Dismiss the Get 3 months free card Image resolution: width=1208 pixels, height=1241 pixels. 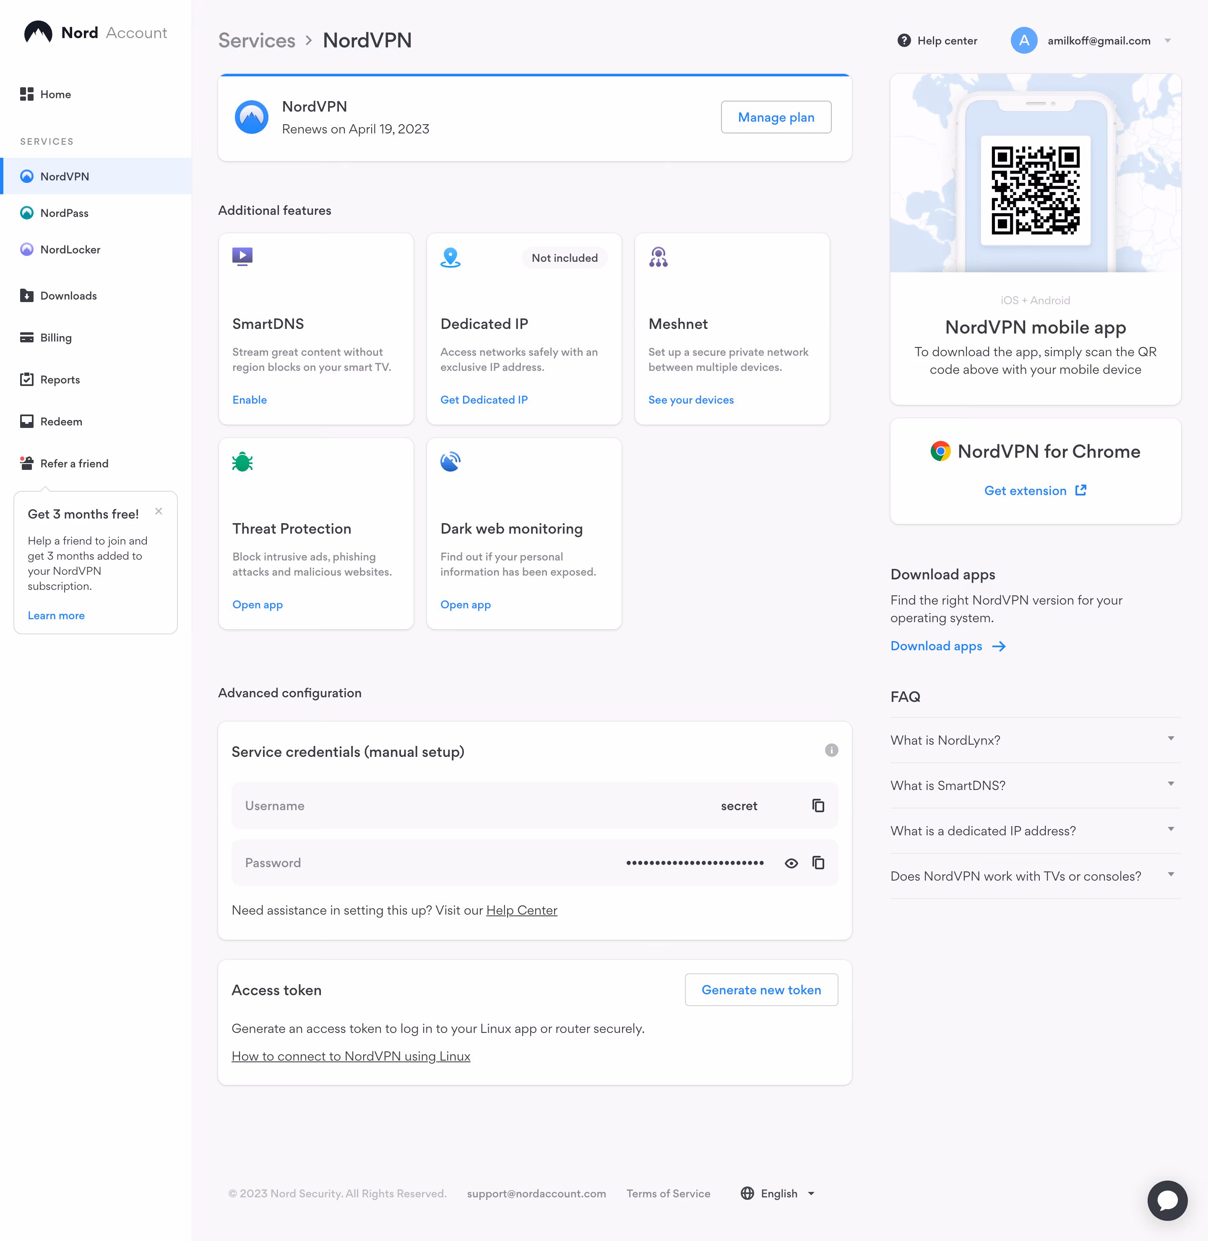click(x=159, y=511)
